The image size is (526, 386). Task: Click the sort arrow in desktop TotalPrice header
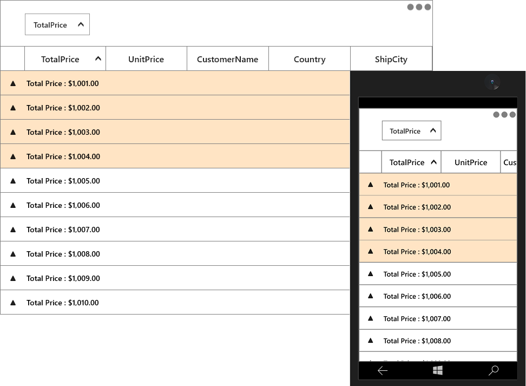[98, 58]
